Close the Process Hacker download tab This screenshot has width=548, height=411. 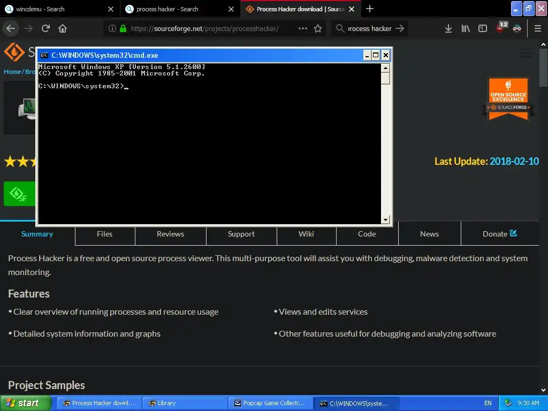352,9
